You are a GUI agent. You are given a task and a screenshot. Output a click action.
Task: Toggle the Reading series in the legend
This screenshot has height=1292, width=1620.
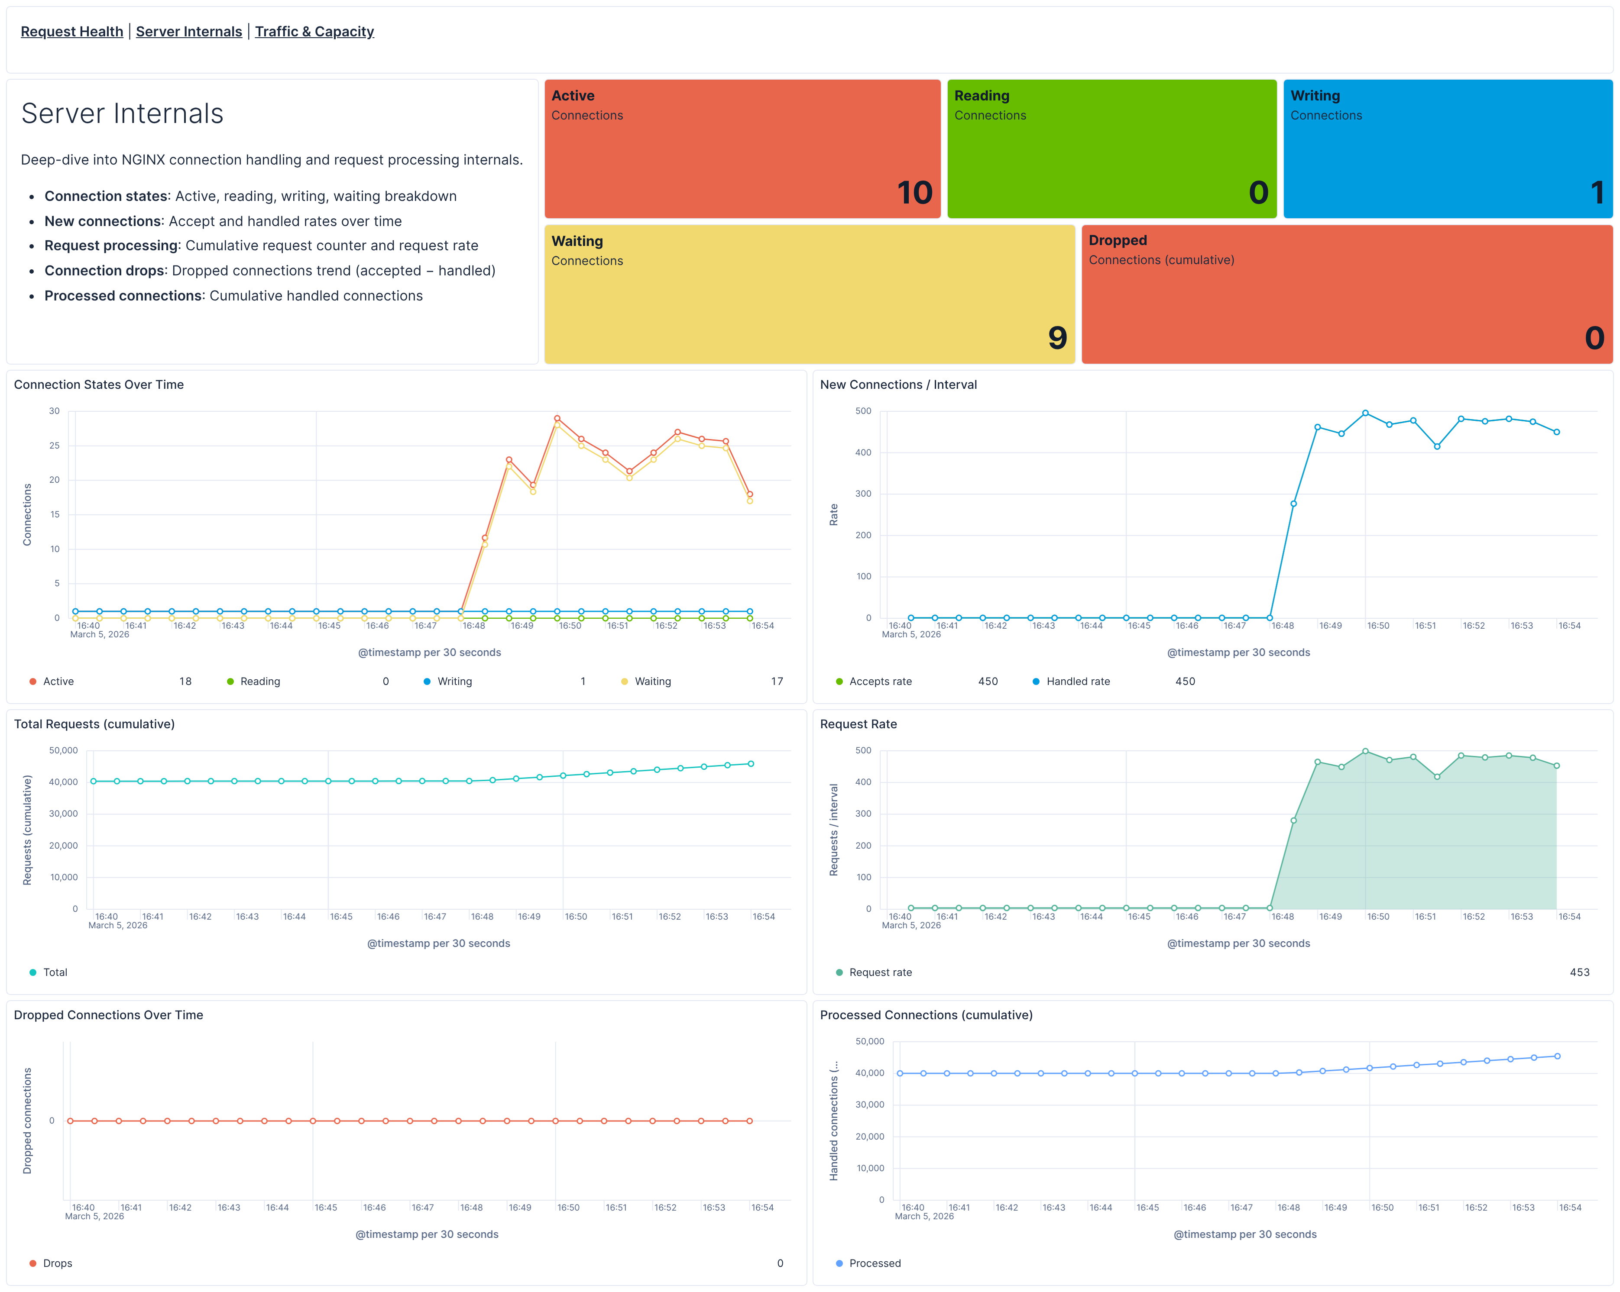260,682
